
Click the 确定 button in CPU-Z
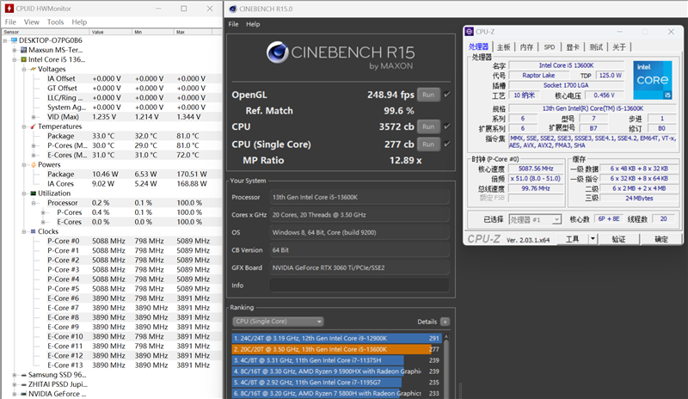pos(660,239)
